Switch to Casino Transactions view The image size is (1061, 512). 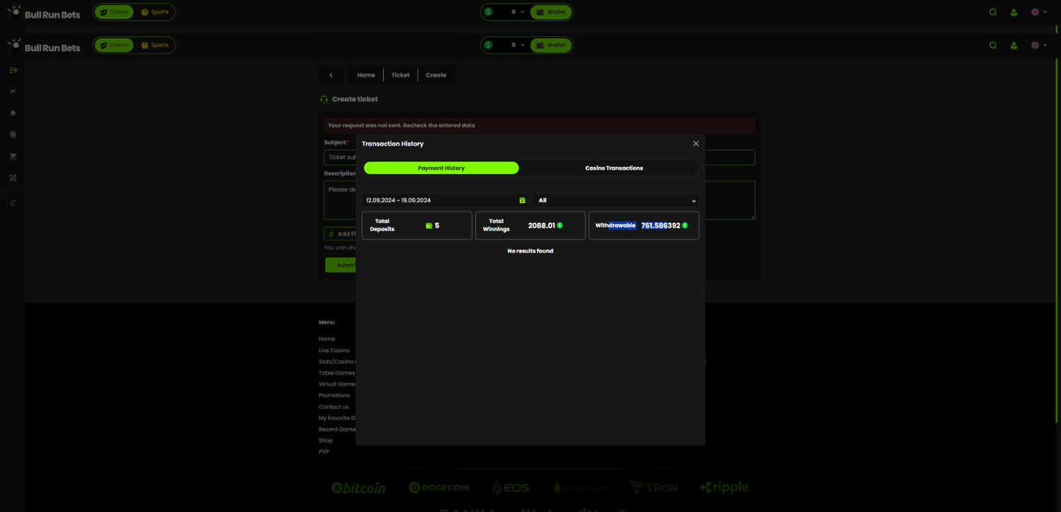tap(613, 168)
